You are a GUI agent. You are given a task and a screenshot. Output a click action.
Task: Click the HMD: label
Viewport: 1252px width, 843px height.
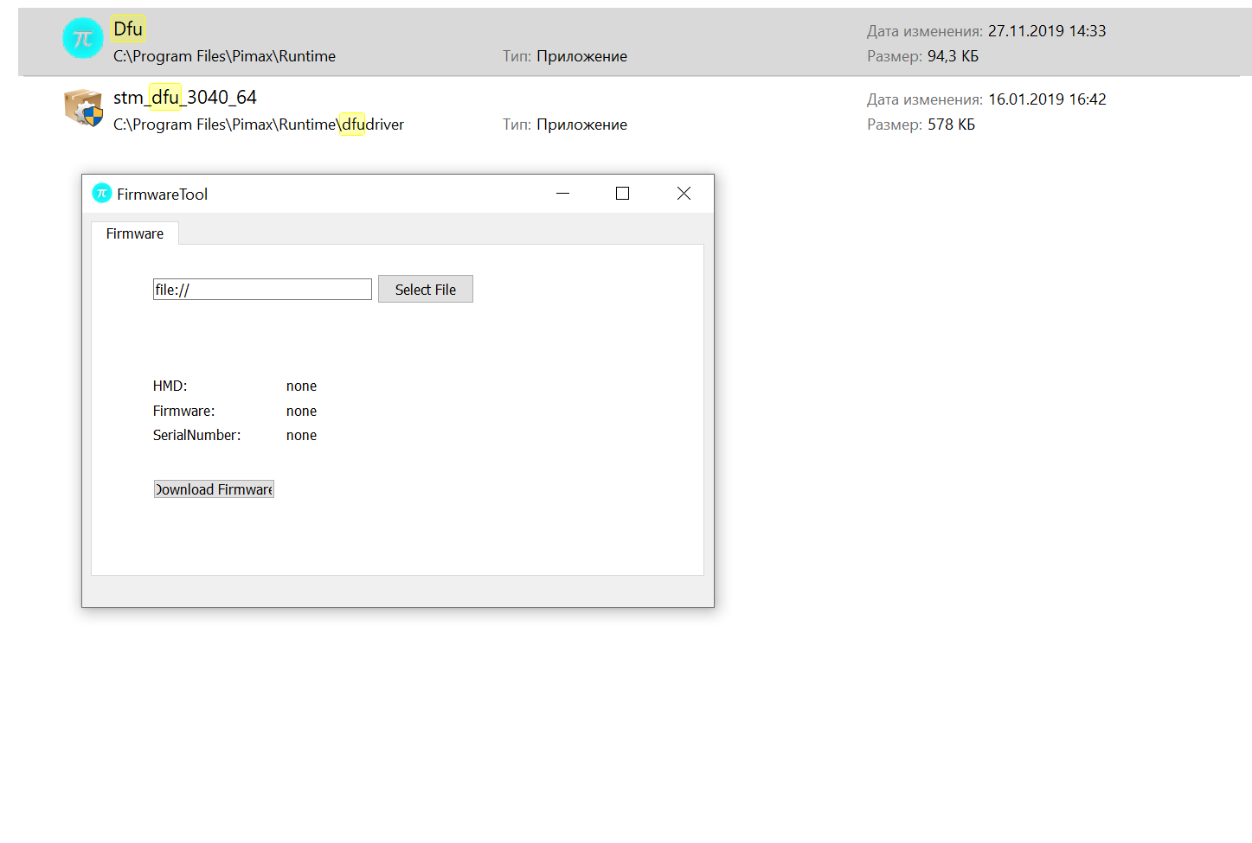(x=170, y=386)
